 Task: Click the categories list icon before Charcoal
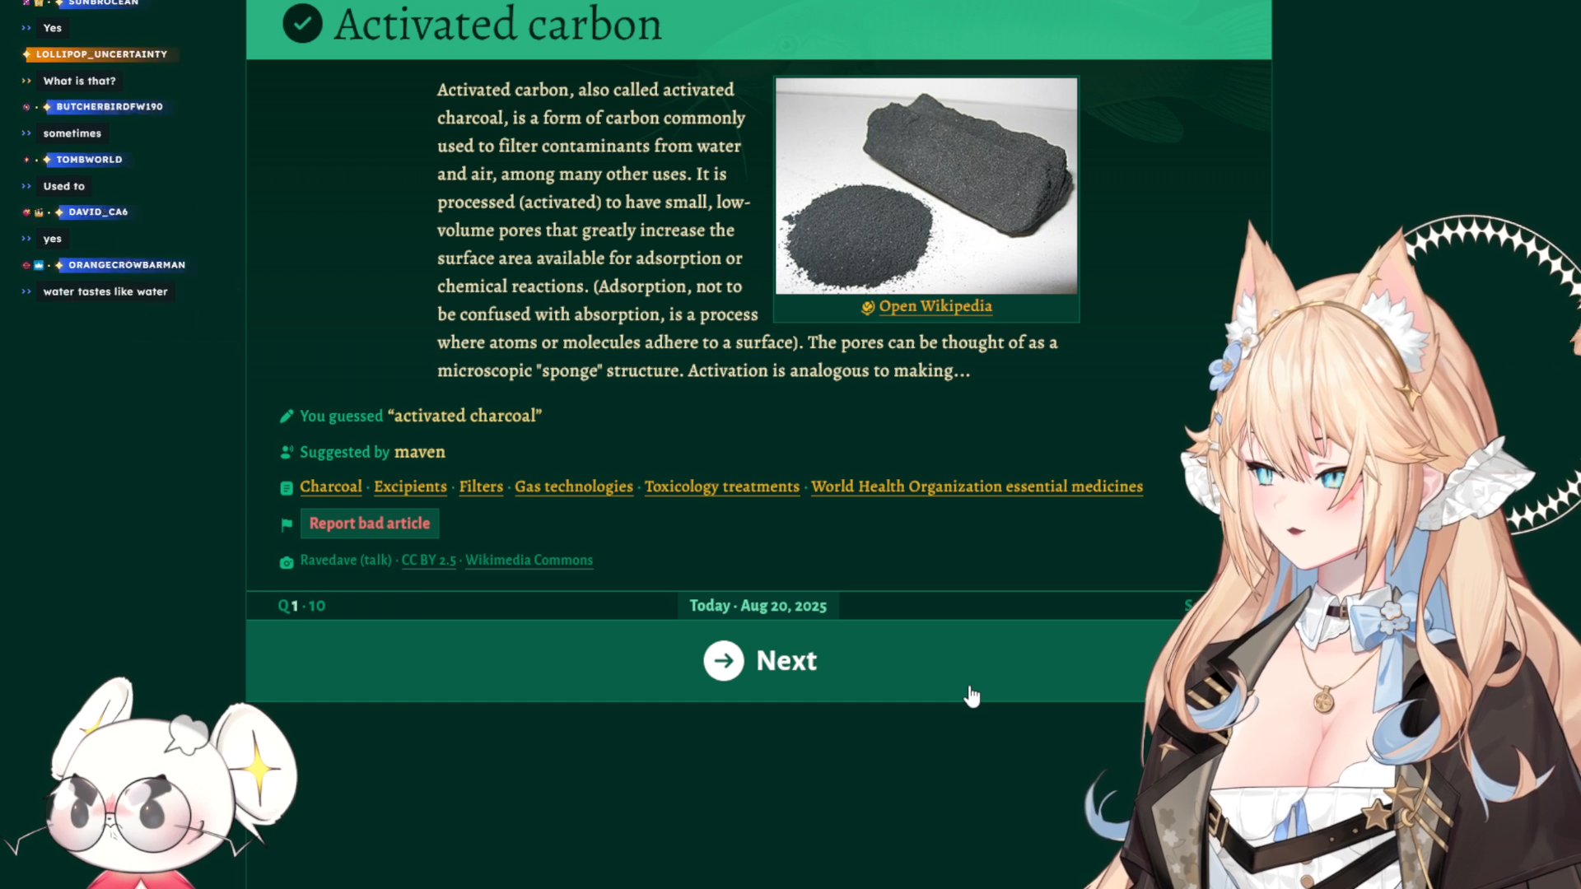point(287,488)
